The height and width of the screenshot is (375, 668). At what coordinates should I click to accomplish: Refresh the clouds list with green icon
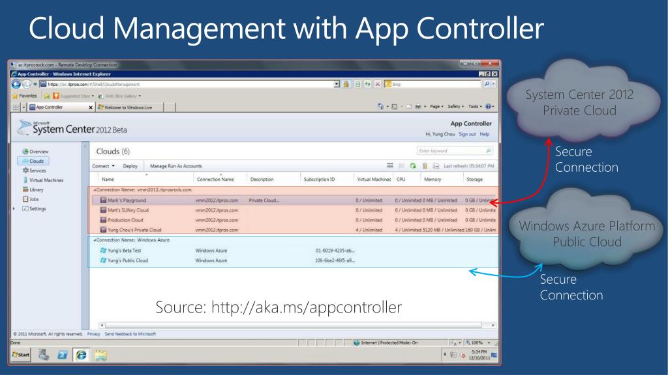pos(413,166)
